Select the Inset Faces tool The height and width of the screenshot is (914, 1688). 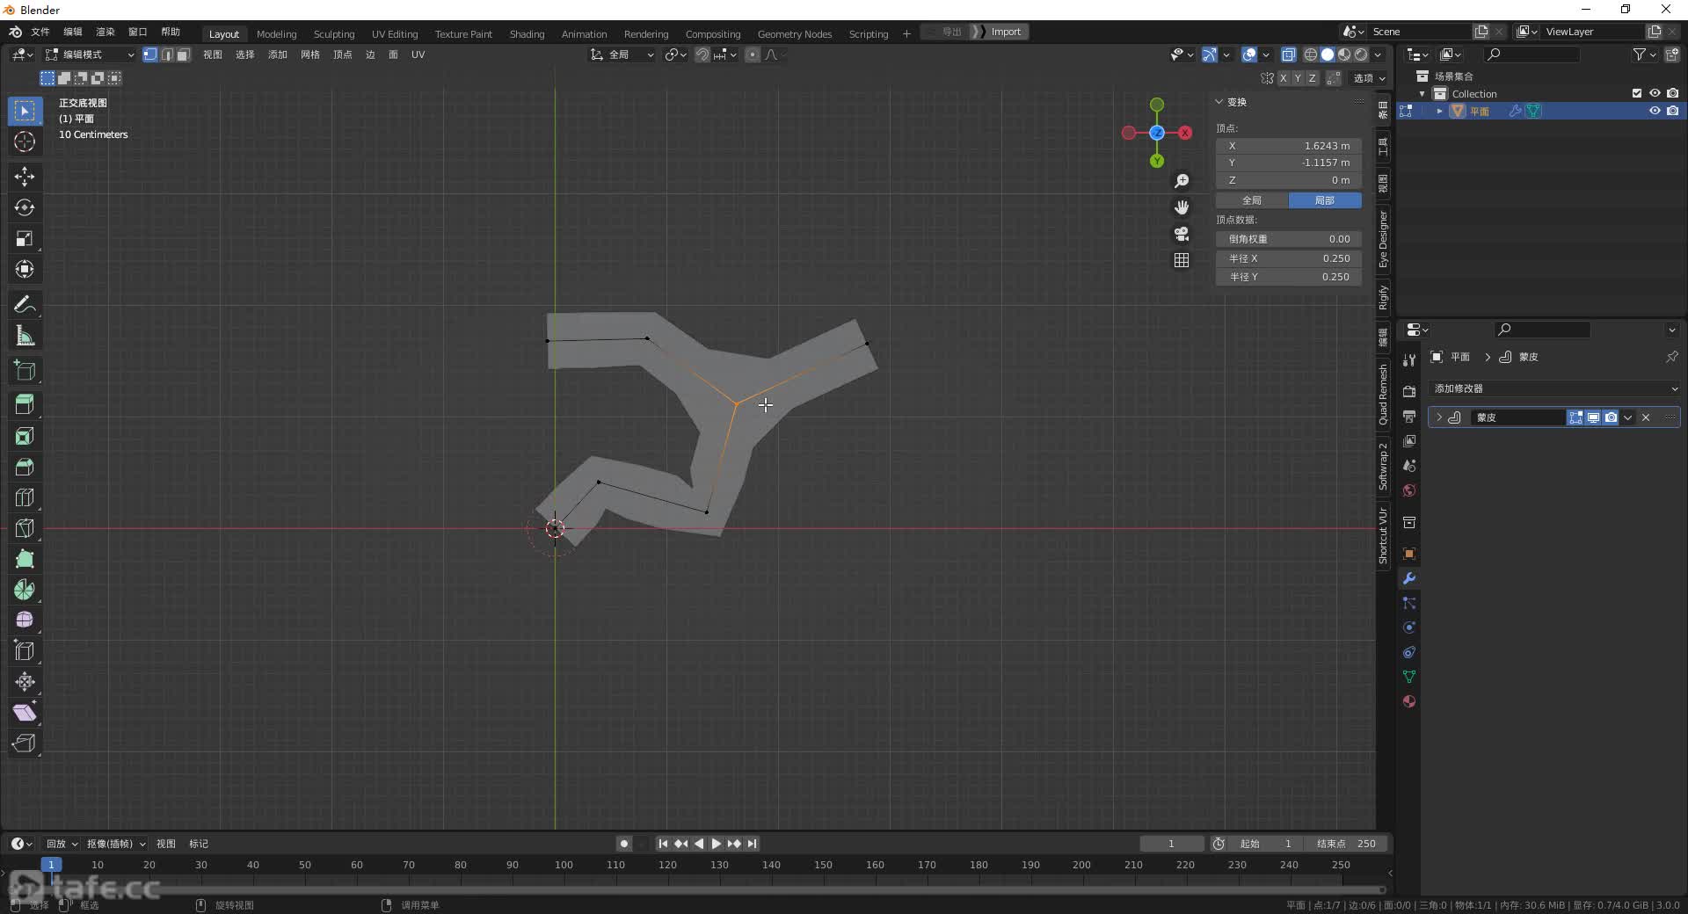(25, 436)
